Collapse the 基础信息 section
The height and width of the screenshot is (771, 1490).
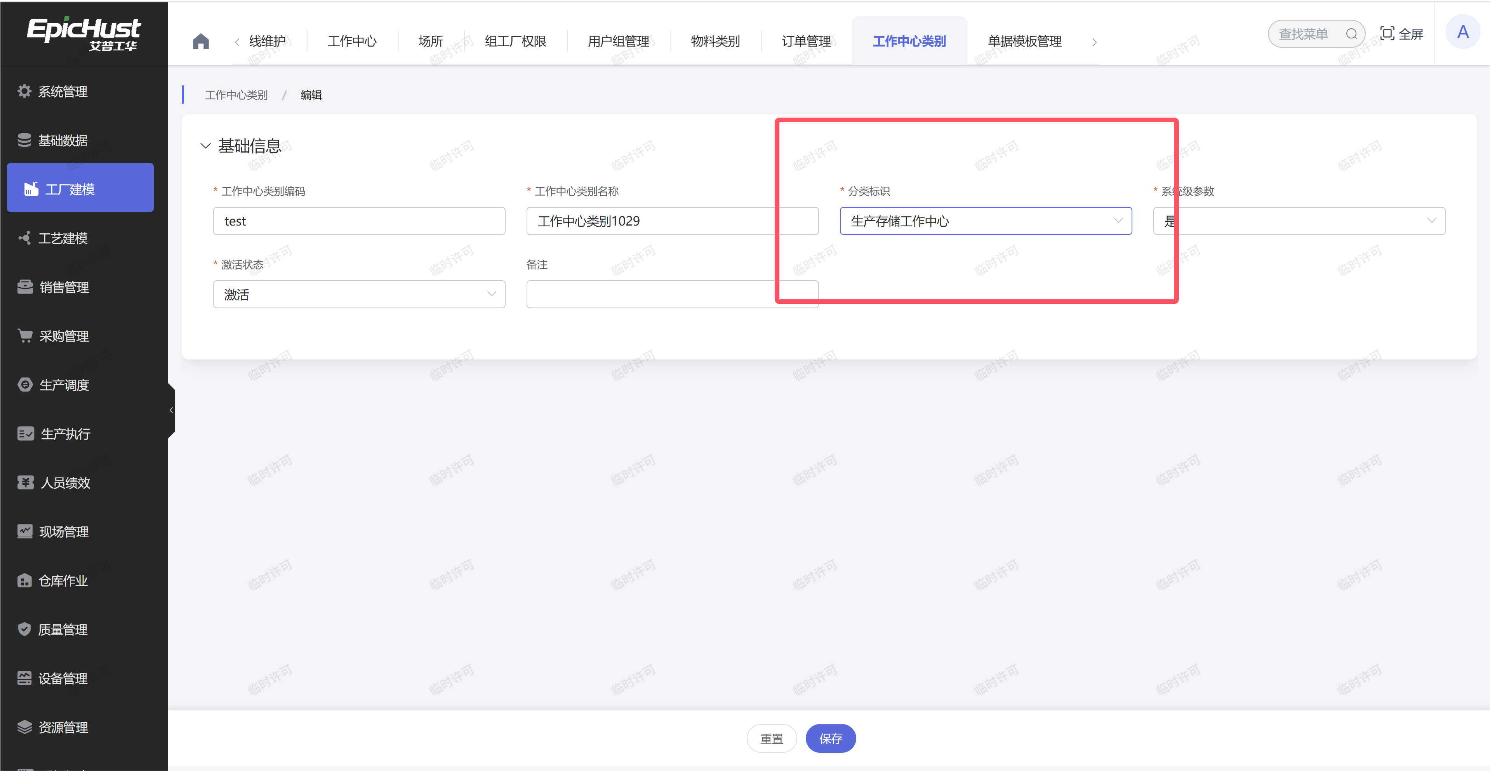pos(205,146)
